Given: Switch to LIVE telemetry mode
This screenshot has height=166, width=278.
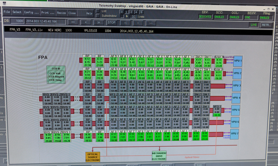Looking at the screenshot, I should 254,25.
